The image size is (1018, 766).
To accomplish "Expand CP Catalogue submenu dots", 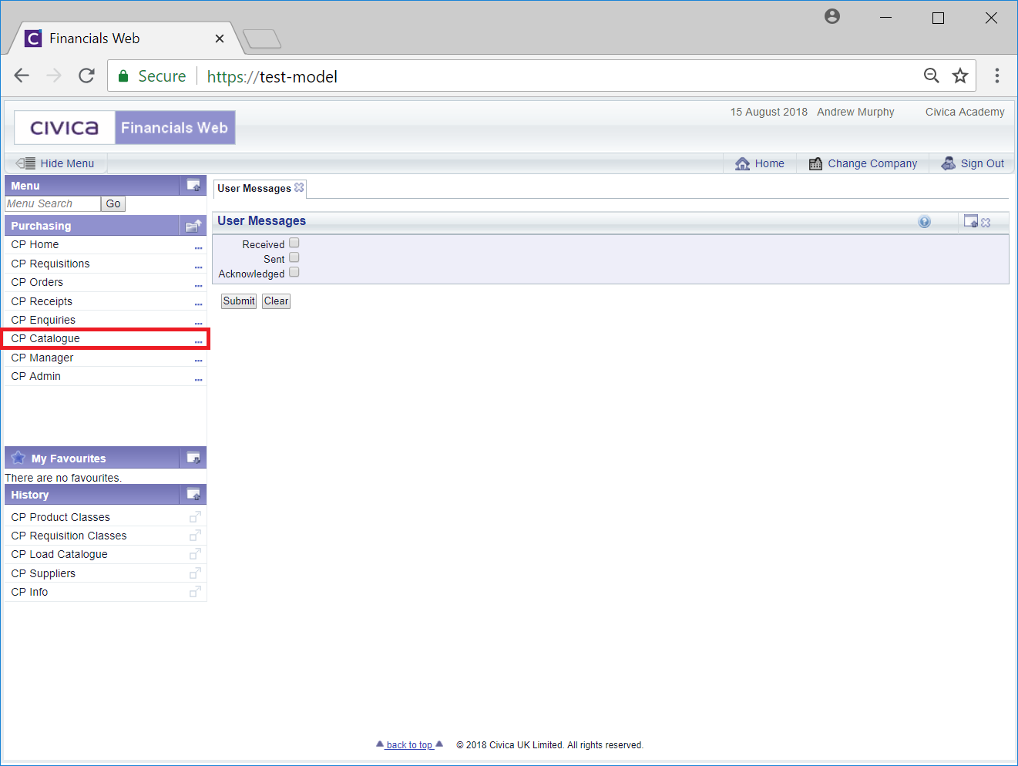I will tap(199, 342).
